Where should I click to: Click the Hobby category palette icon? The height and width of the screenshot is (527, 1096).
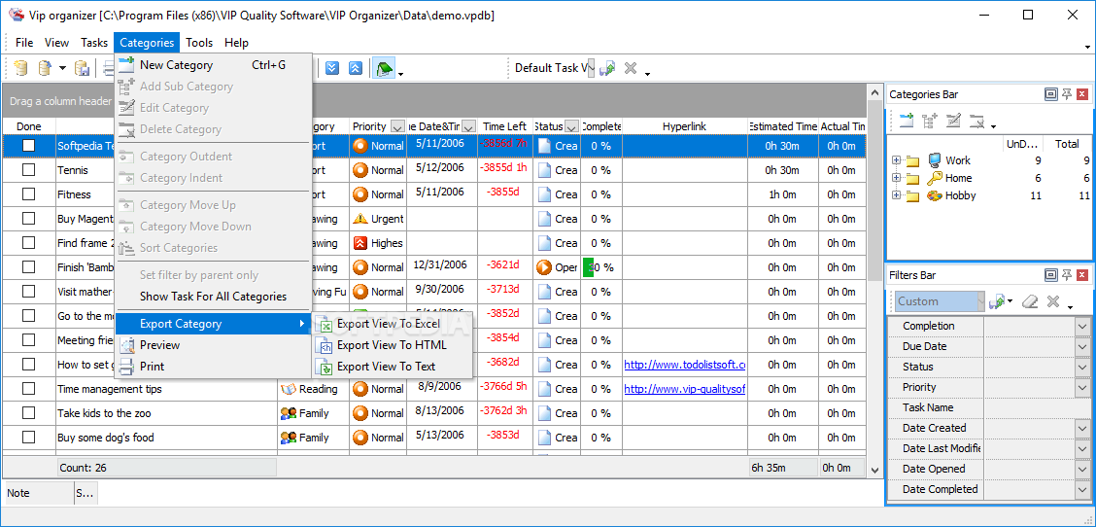(x=935, y=195)
